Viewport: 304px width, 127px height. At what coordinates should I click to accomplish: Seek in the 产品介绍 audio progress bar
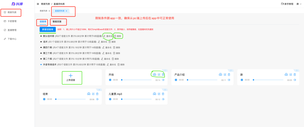click(202, 80)
